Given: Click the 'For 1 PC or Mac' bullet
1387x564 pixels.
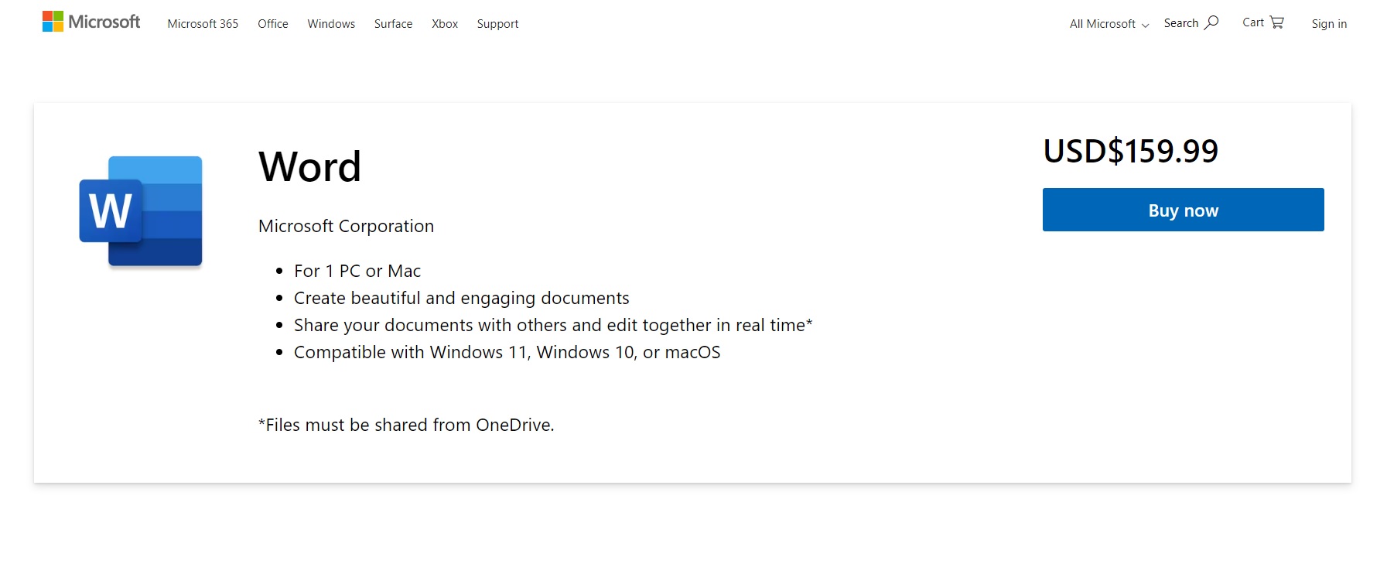Looking at the screenshot, I should point(357,271).
